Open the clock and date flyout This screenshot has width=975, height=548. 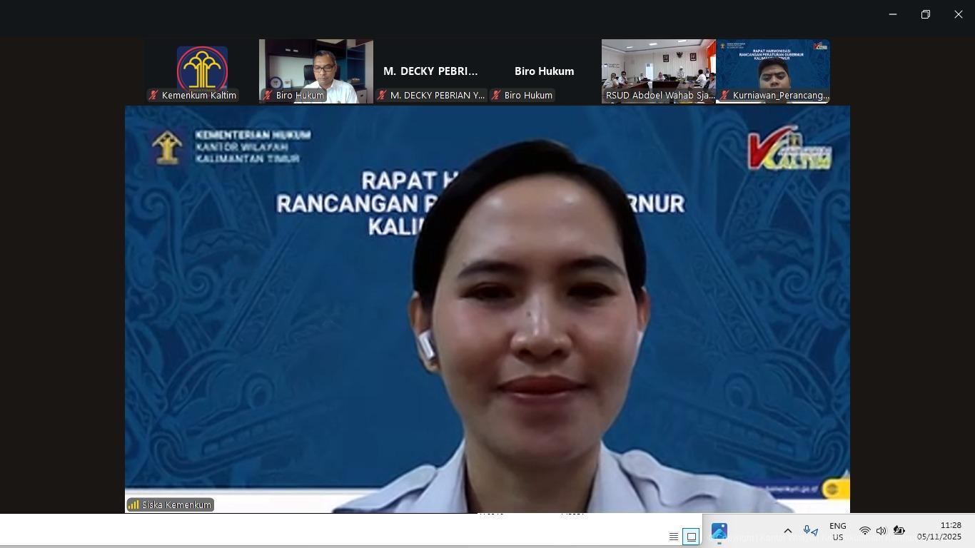point(939,531)
